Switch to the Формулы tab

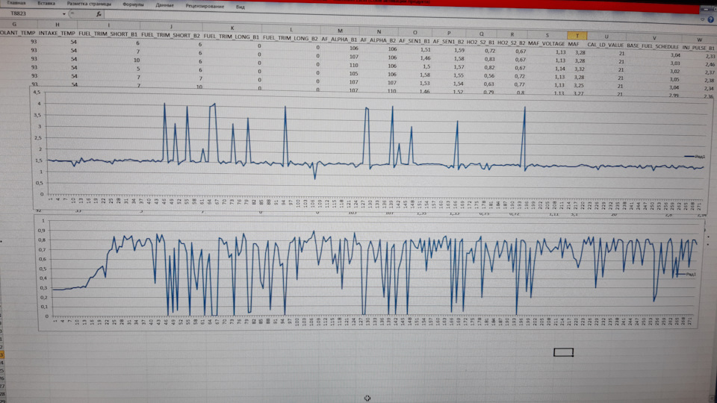coord(133,4)
